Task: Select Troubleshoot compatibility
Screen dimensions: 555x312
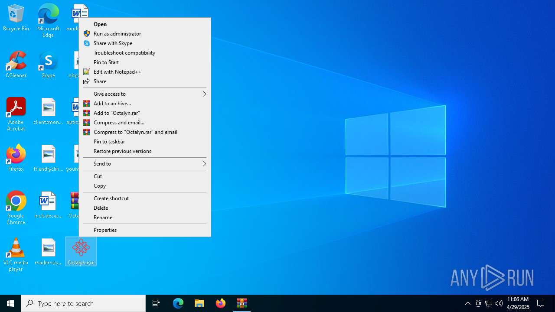Action: tap(145, 53)
